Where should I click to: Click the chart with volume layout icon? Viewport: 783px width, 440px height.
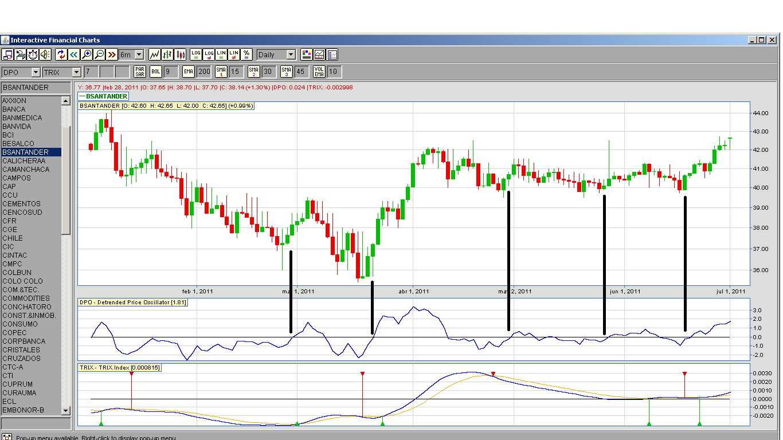[x=319, y=54]
